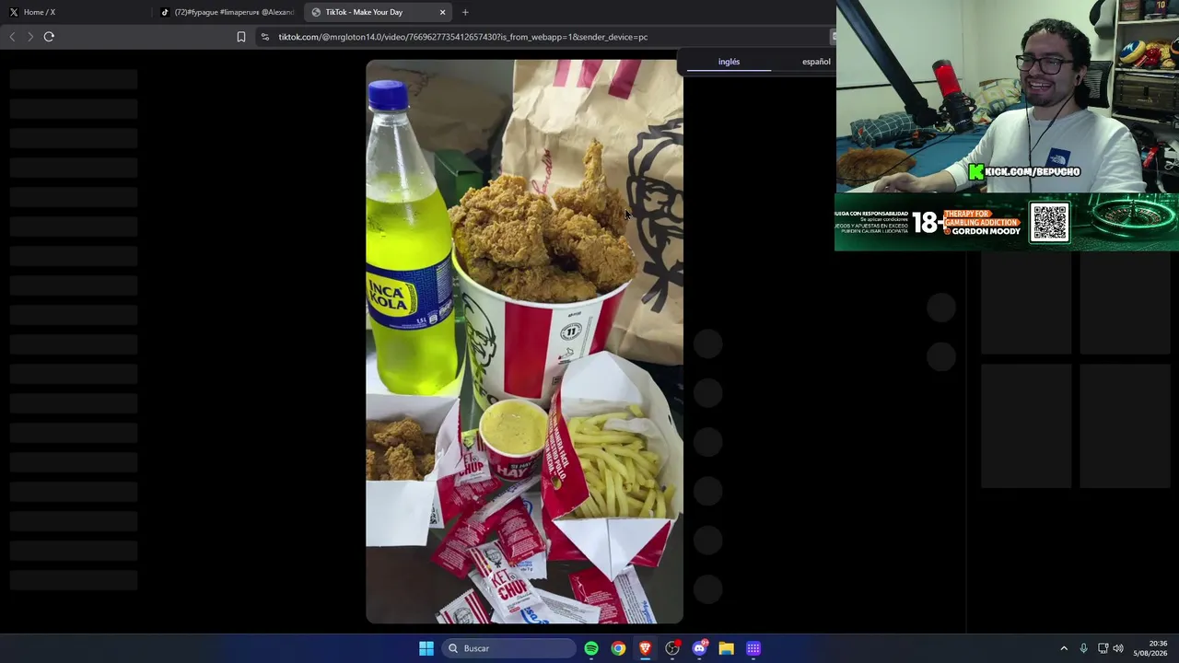
Task: Click the KFC and Inca Kola video
Action: 524,342
